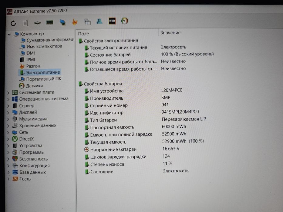The image size is (283, 212).
Task: Select the Текущий источник питания row
Action: (135, 48)
